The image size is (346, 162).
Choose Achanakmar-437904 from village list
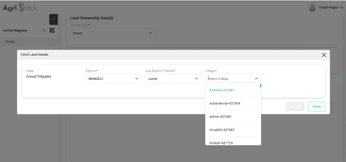pos(225,104)
